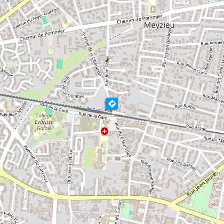224x224 pixels.
Task: Click the Rue Henri Lebrun label
Action: point(70,166)
